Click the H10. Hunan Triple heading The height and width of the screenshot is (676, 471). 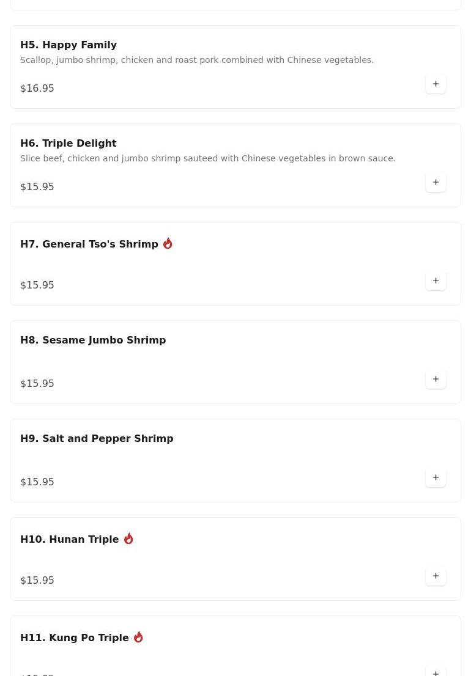[70, 540]
